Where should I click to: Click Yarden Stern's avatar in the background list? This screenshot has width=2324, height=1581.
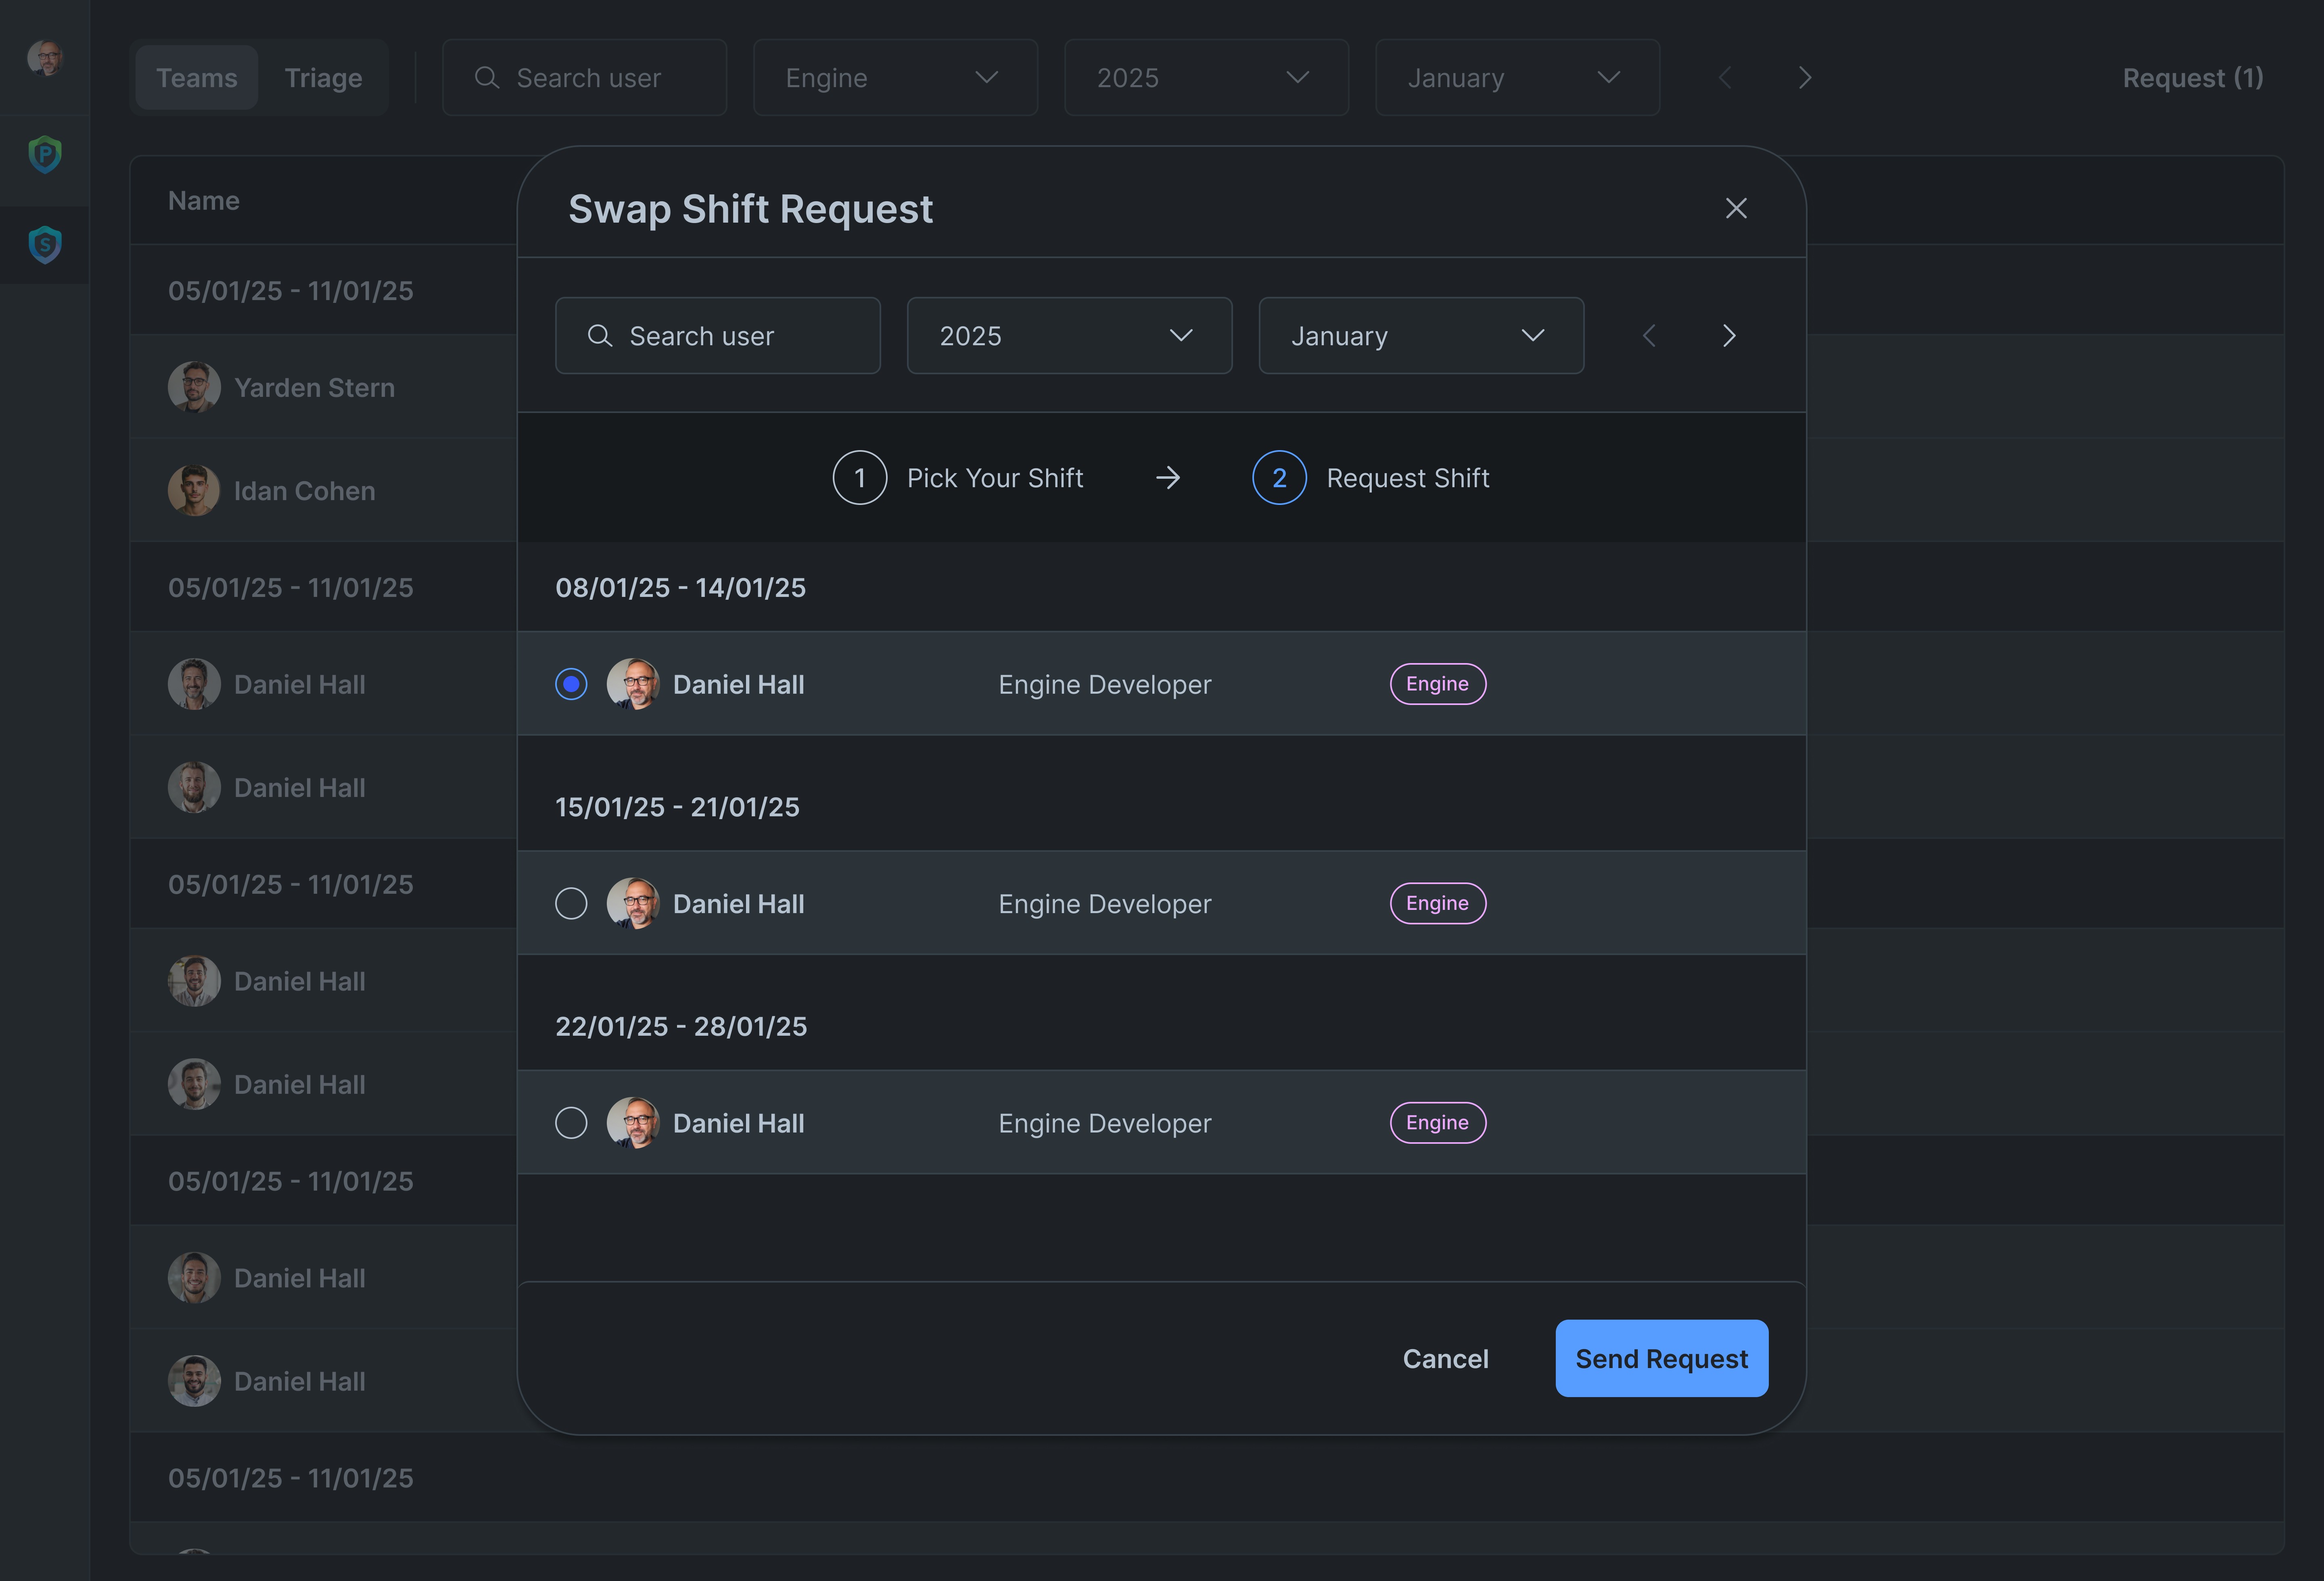tap(194, 387)
